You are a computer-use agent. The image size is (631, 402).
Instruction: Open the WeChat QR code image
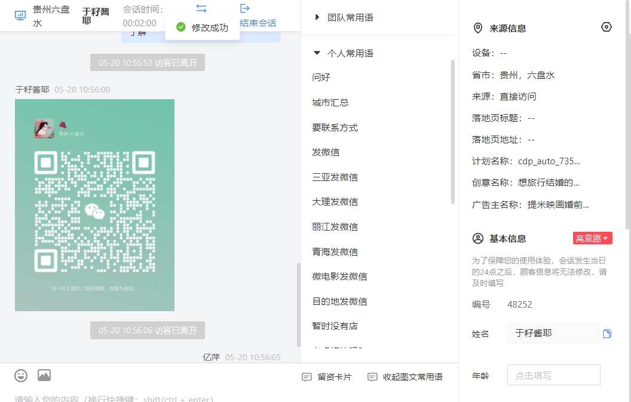(x=94, y=205)
